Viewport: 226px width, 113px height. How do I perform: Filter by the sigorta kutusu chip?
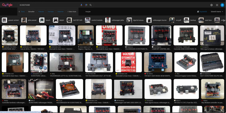(x=136, y=20)
